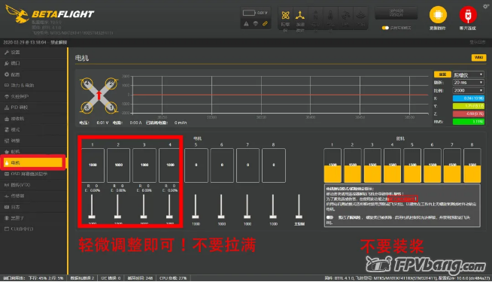Image resolution: width=492 pixels, height=282 pixels.
Task: Click the accelerometer sensor status icon
Action: 300,15
